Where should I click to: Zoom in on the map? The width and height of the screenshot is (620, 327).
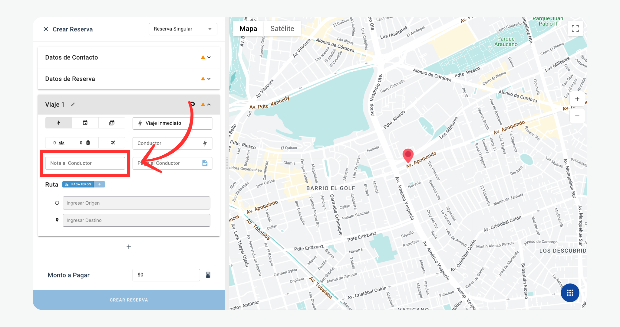tap(577, 99)
